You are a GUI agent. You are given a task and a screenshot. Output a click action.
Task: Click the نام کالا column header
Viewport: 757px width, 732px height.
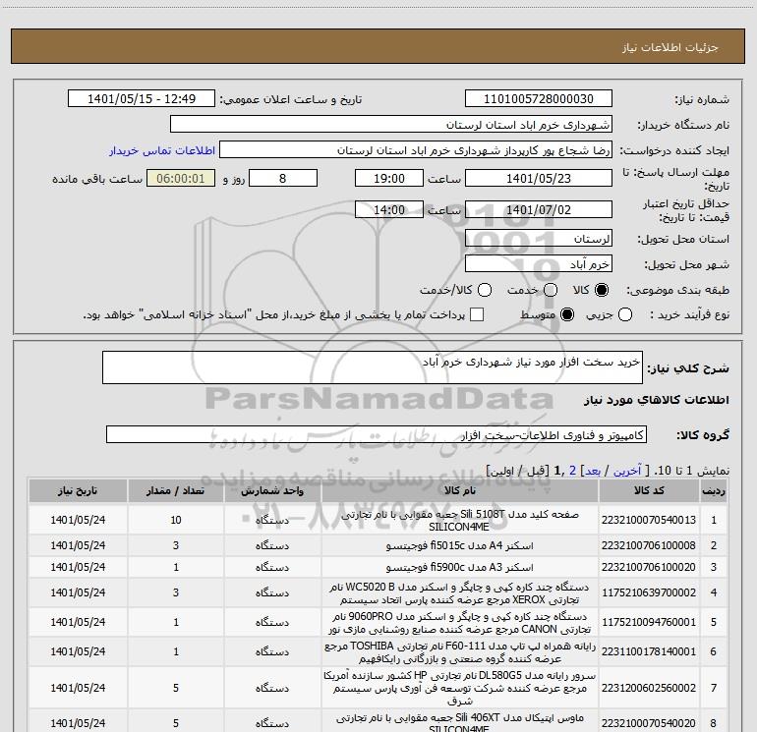[460, 490]
